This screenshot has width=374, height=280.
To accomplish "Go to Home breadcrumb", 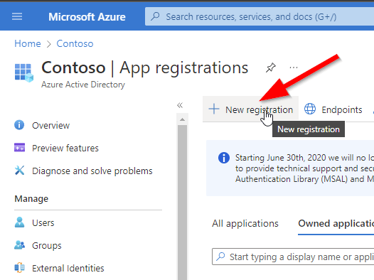I will (28, 43).
